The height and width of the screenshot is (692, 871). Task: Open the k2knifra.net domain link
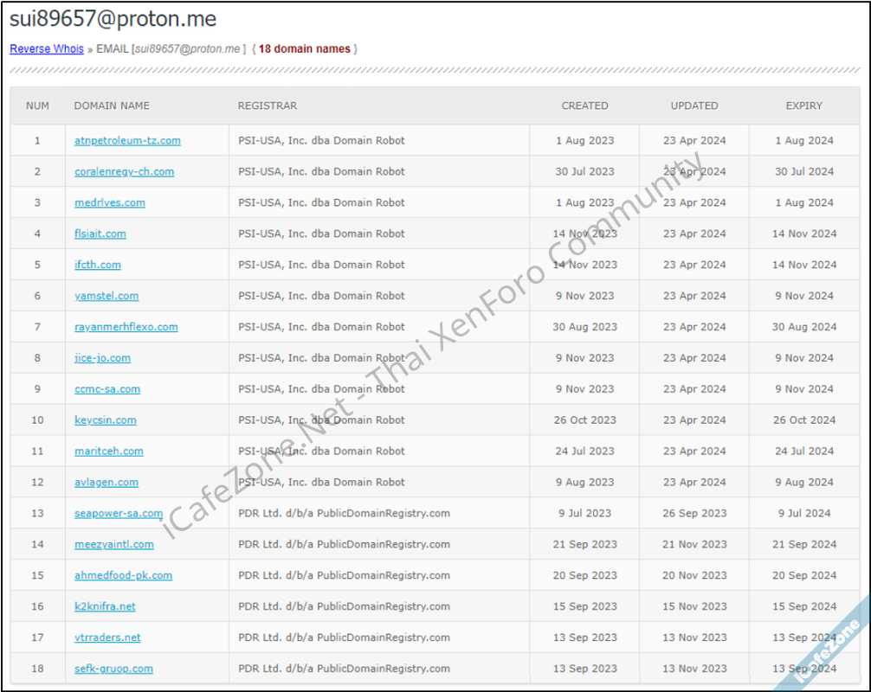[105, 606]
